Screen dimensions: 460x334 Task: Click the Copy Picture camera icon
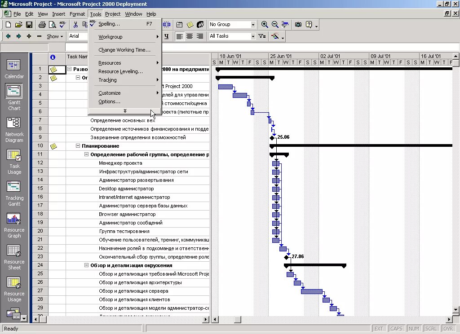click(x=298, y=25)
